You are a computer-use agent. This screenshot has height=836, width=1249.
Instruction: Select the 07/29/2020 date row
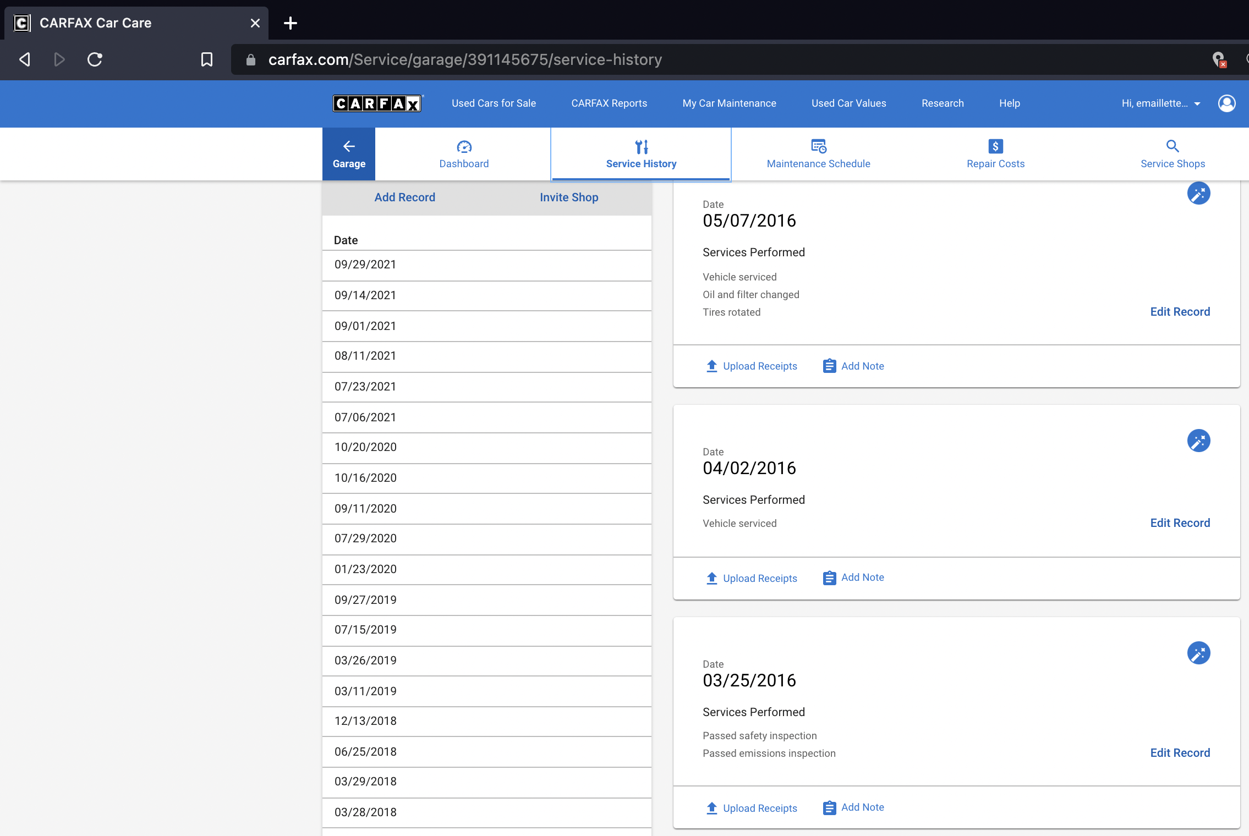pos(487,539)
